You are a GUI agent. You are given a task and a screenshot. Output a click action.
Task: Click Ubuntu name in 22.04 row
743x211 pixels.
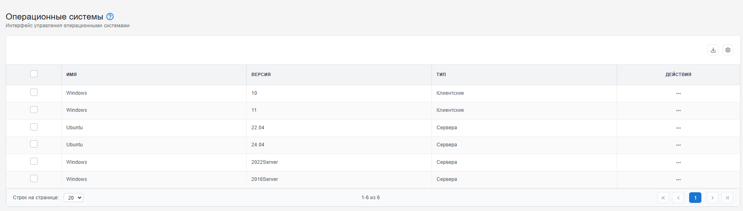75,128
